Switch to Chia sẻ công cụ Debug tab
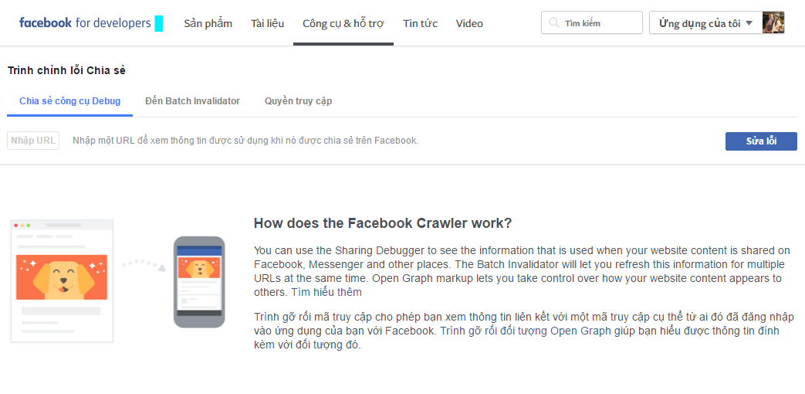The image size is (805, 394). [69, 101]
